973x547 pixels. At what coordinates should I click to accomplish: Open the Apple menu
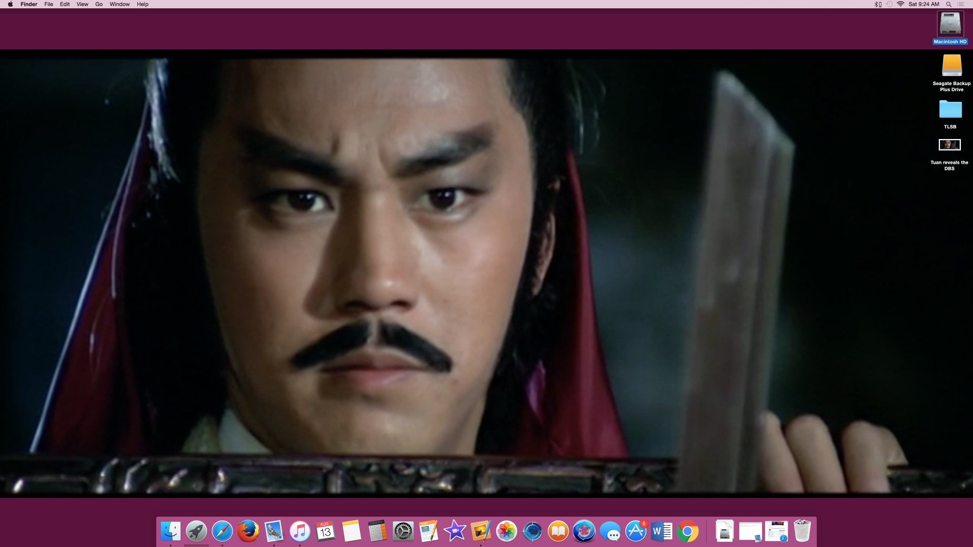point(10,4)
